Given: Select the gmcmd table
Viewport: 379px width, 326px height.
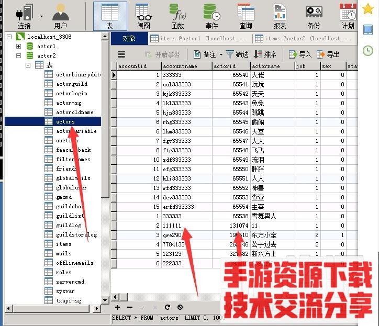Looking at the screenshot, I should pos(64,197).
